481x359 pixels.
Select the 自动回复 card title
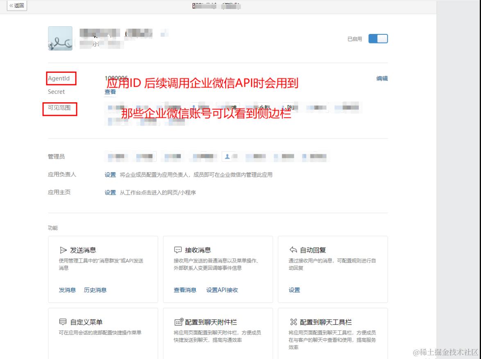(x=313, y=250)
